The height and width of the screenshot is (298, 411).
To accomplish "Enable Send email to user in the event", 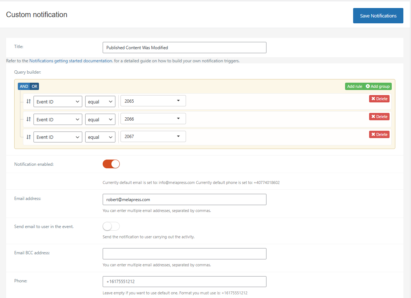I will [x=111, y=226].
